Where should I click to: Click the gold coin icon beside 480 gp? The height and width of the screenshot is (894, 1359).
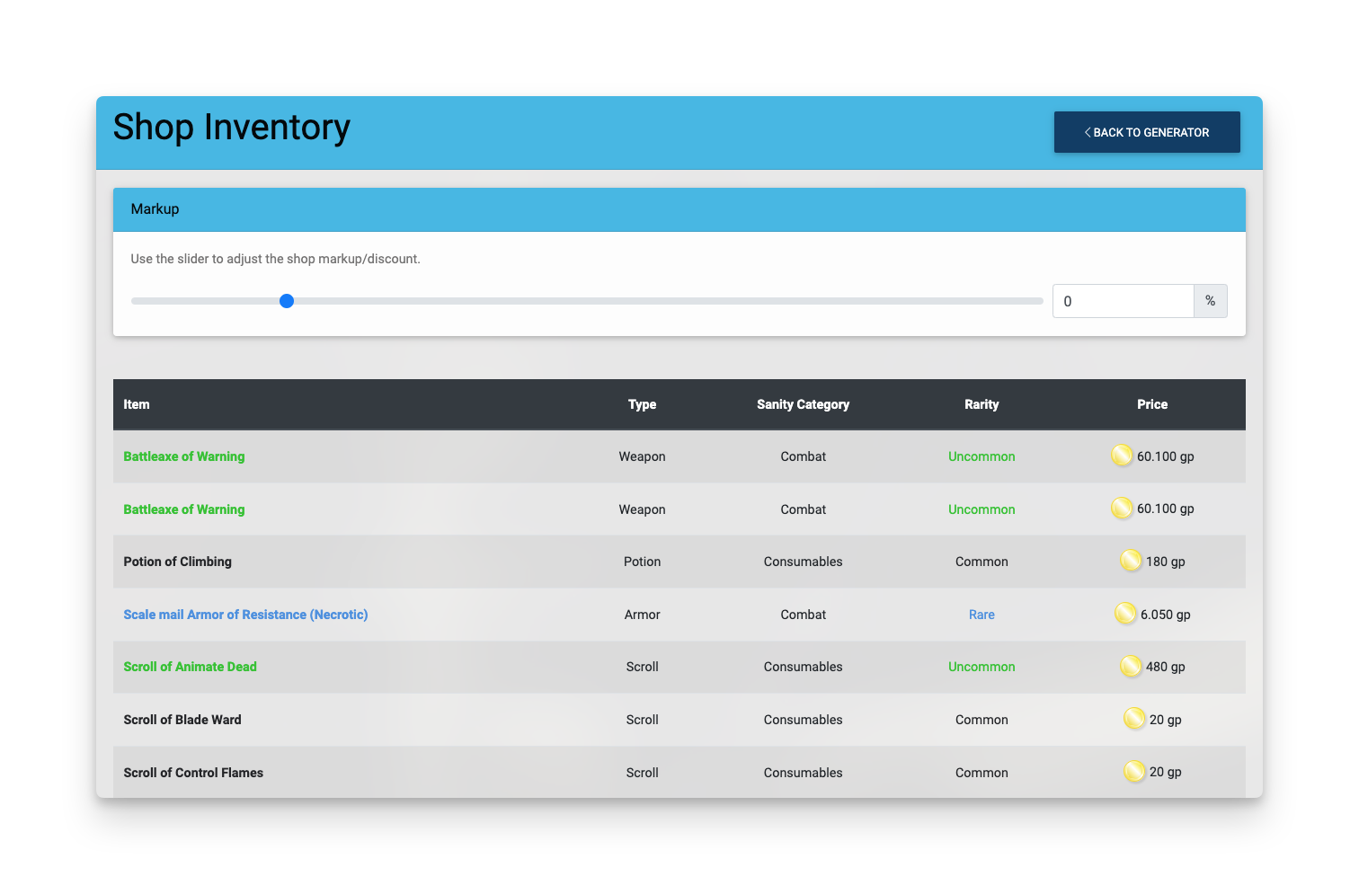tap(1131, 666)
